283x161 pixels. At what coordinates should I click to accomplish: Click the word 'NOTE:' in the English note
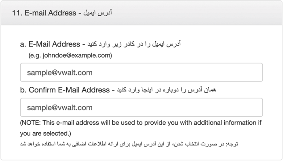[31, 123]
